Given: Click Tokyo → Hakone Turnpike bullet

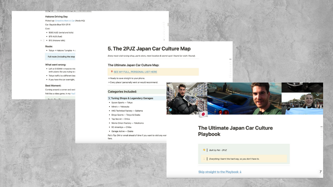Looking at the screenshot, I should coord(62,50).
